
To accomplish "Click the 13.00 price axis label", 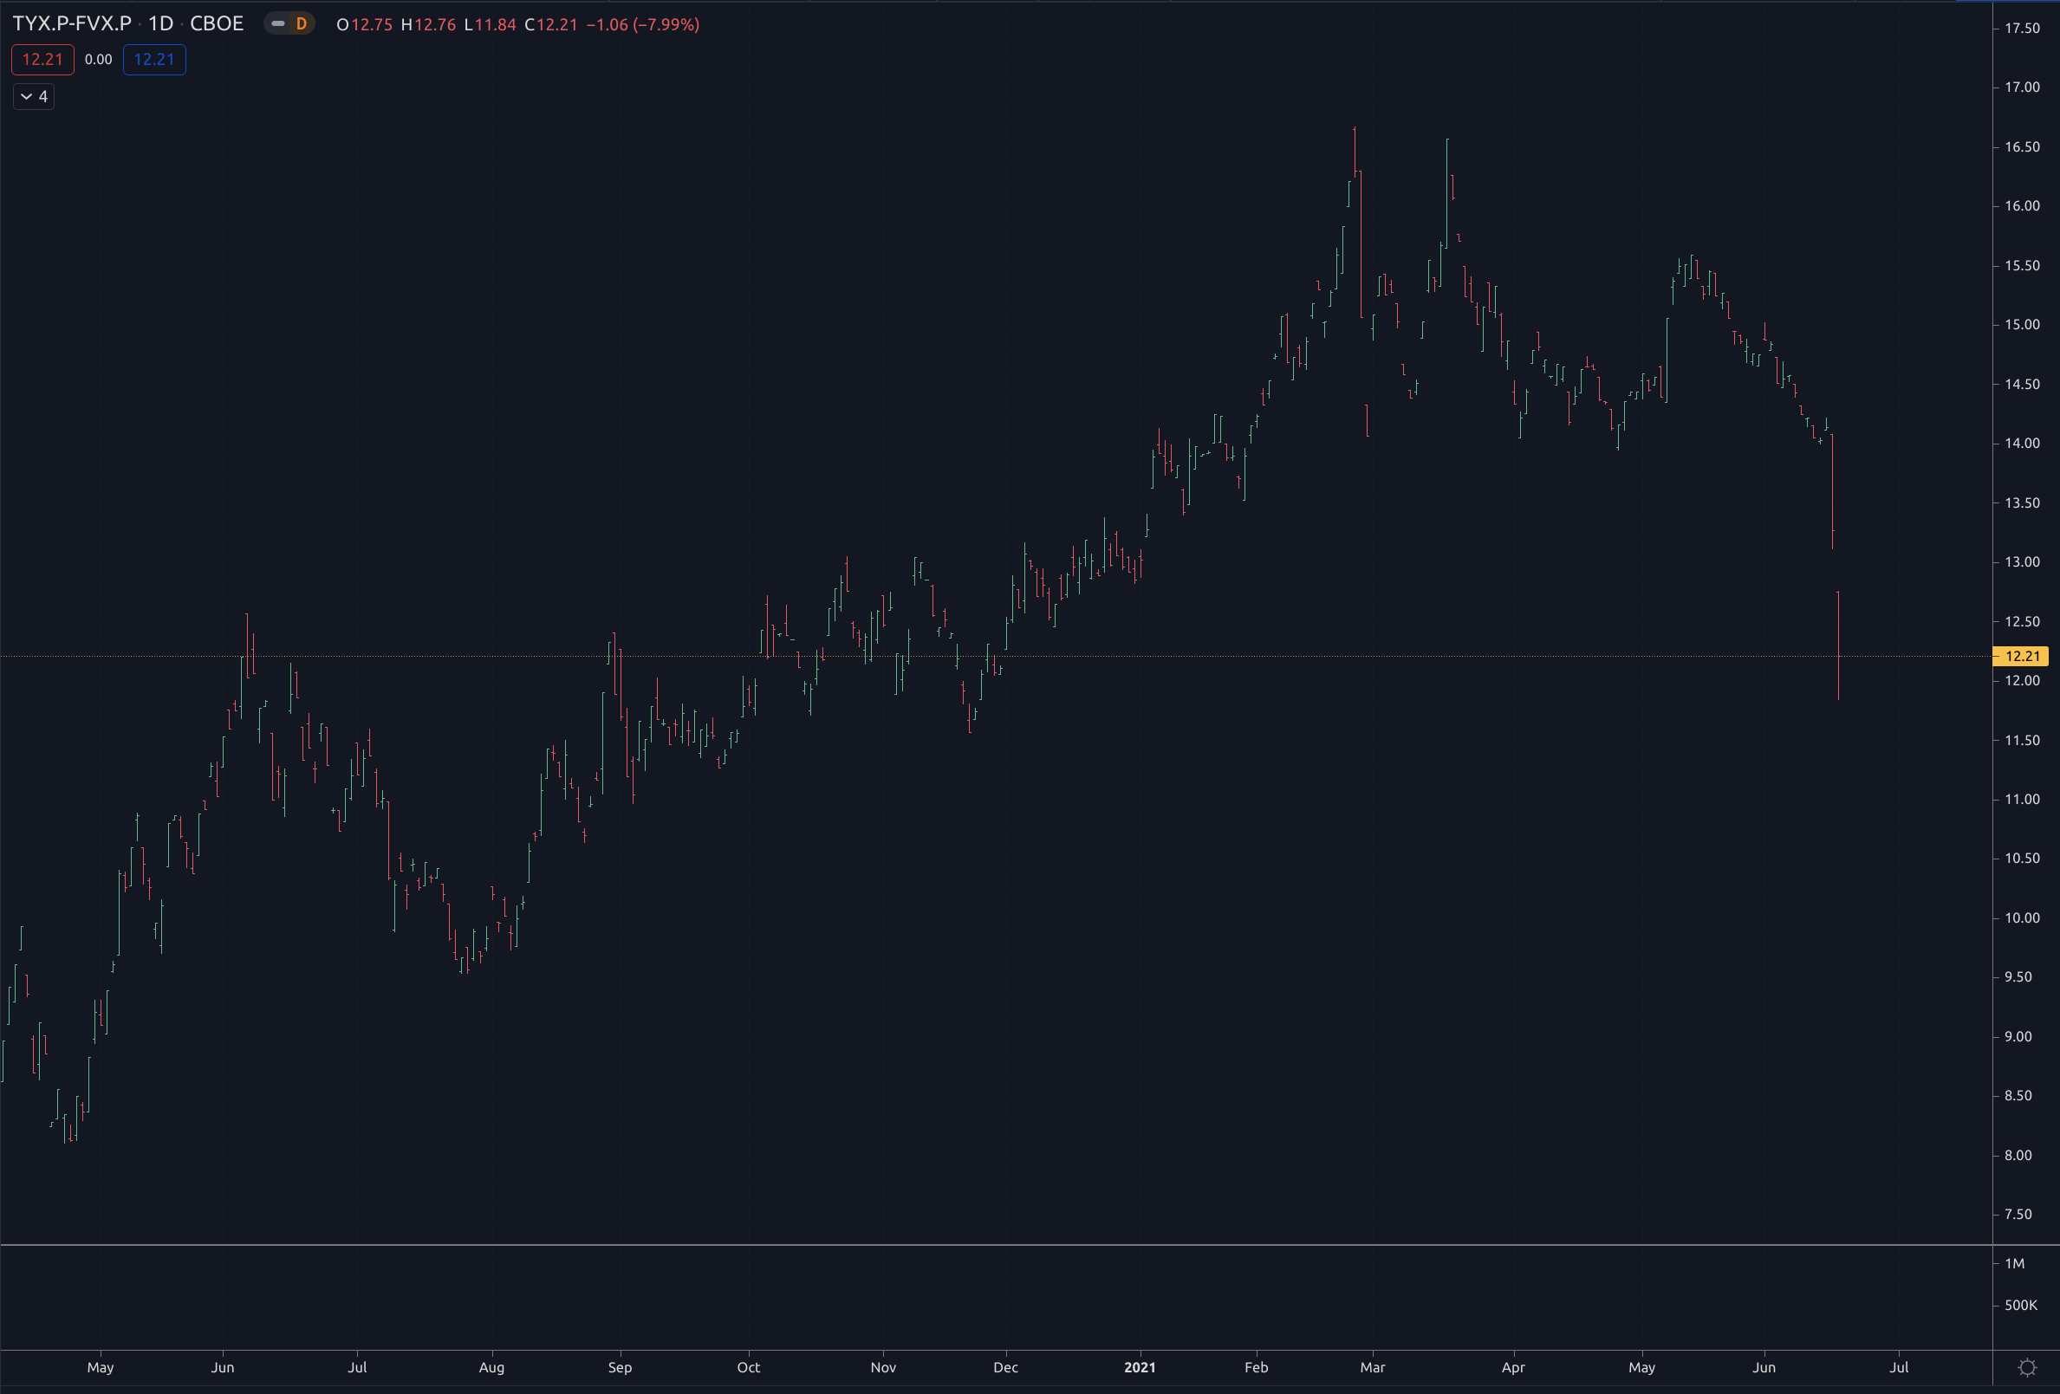I will pos(2022,562).
